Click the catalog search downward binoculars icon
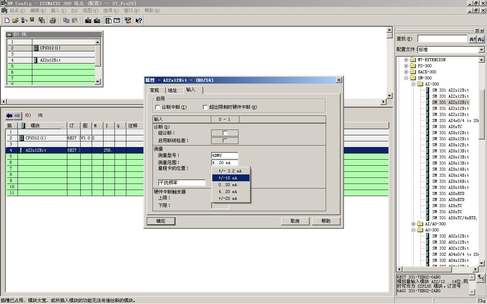 pos(481,39)
